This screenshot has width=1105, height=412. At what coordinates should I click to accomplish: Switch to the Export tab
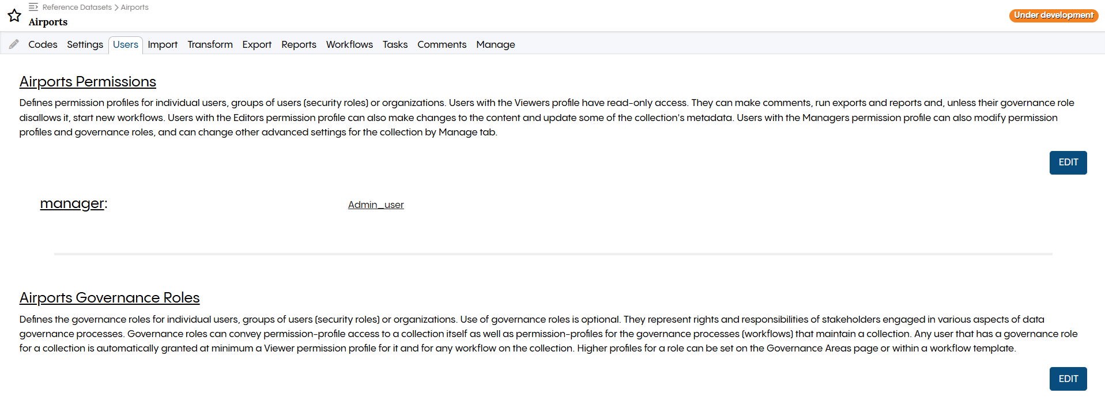(257, 44)
